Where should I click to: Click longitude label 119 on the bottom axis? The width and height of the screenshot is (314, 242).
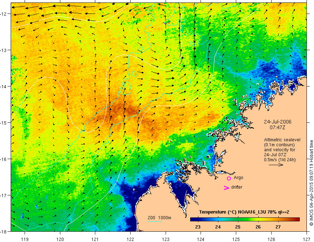pyautogui.click(x=25, y=239)
